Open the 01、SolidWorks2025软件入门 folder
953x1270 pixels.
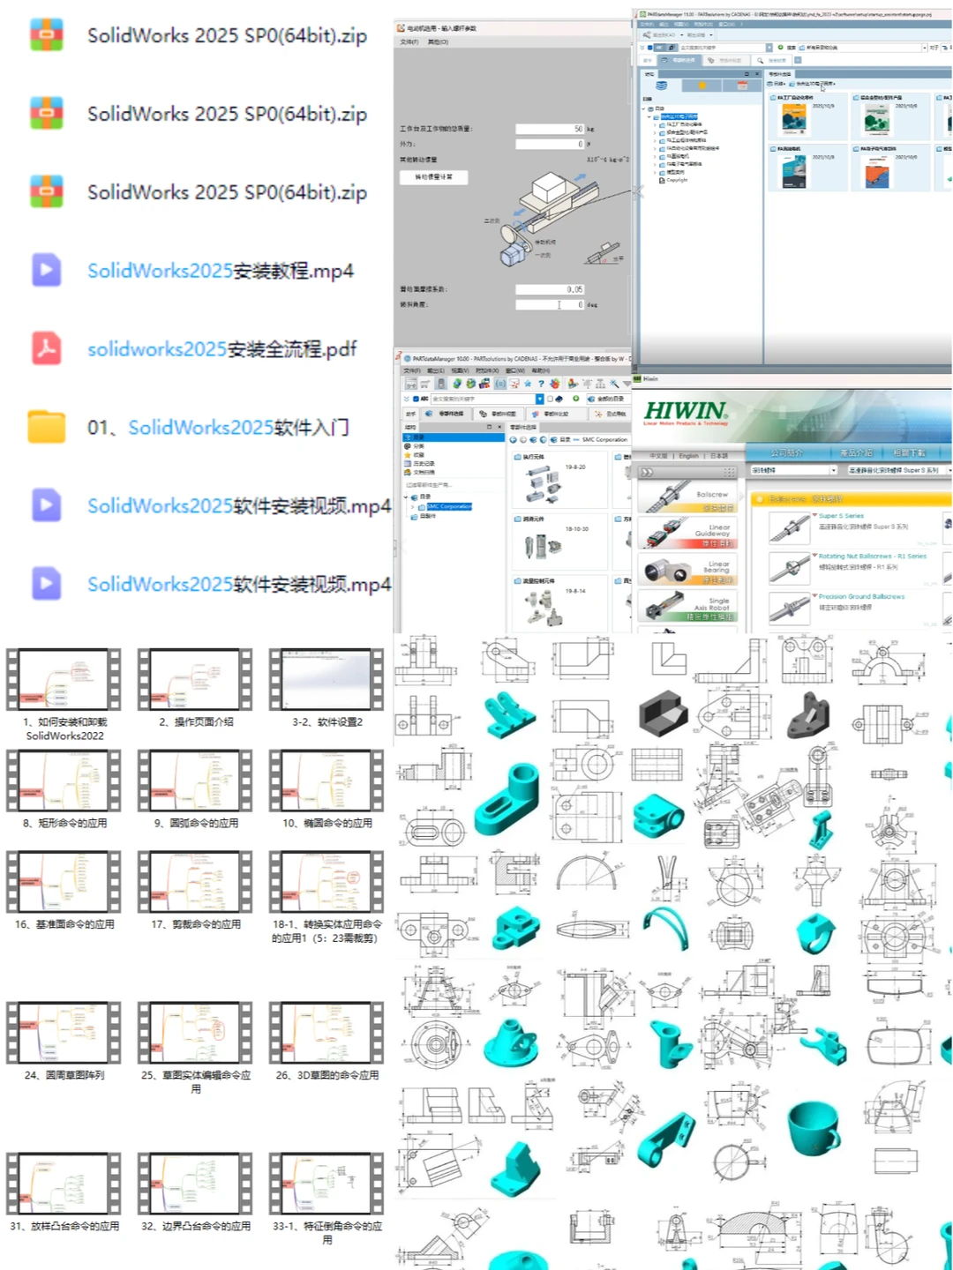click(x=218, y=428)
